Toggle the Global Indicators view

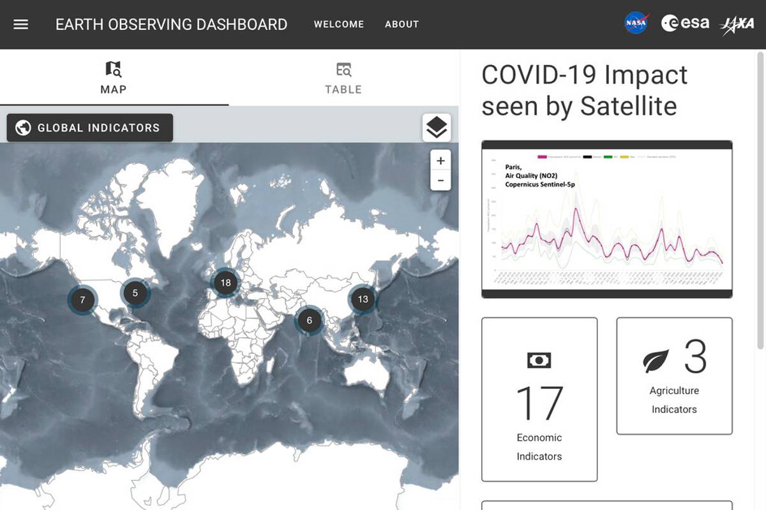click(89, 127)
